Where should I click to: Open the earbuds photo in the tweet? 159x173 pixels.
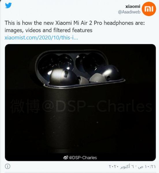click(80, 102)
